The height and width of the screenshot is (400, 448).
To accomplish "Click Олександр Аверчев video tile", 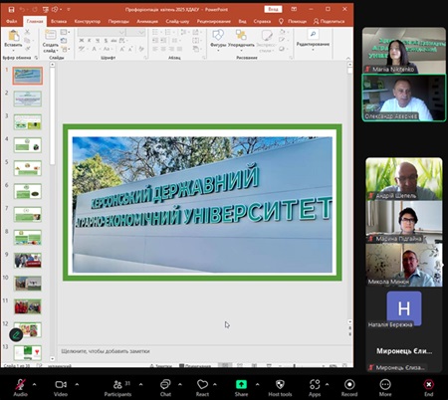I will pyautogui.click(x=404, y=98).
